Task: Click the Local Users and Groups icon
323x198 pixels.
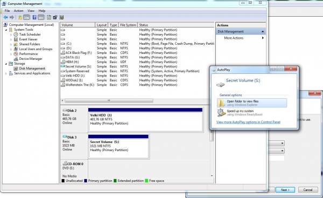Action: 16,49
